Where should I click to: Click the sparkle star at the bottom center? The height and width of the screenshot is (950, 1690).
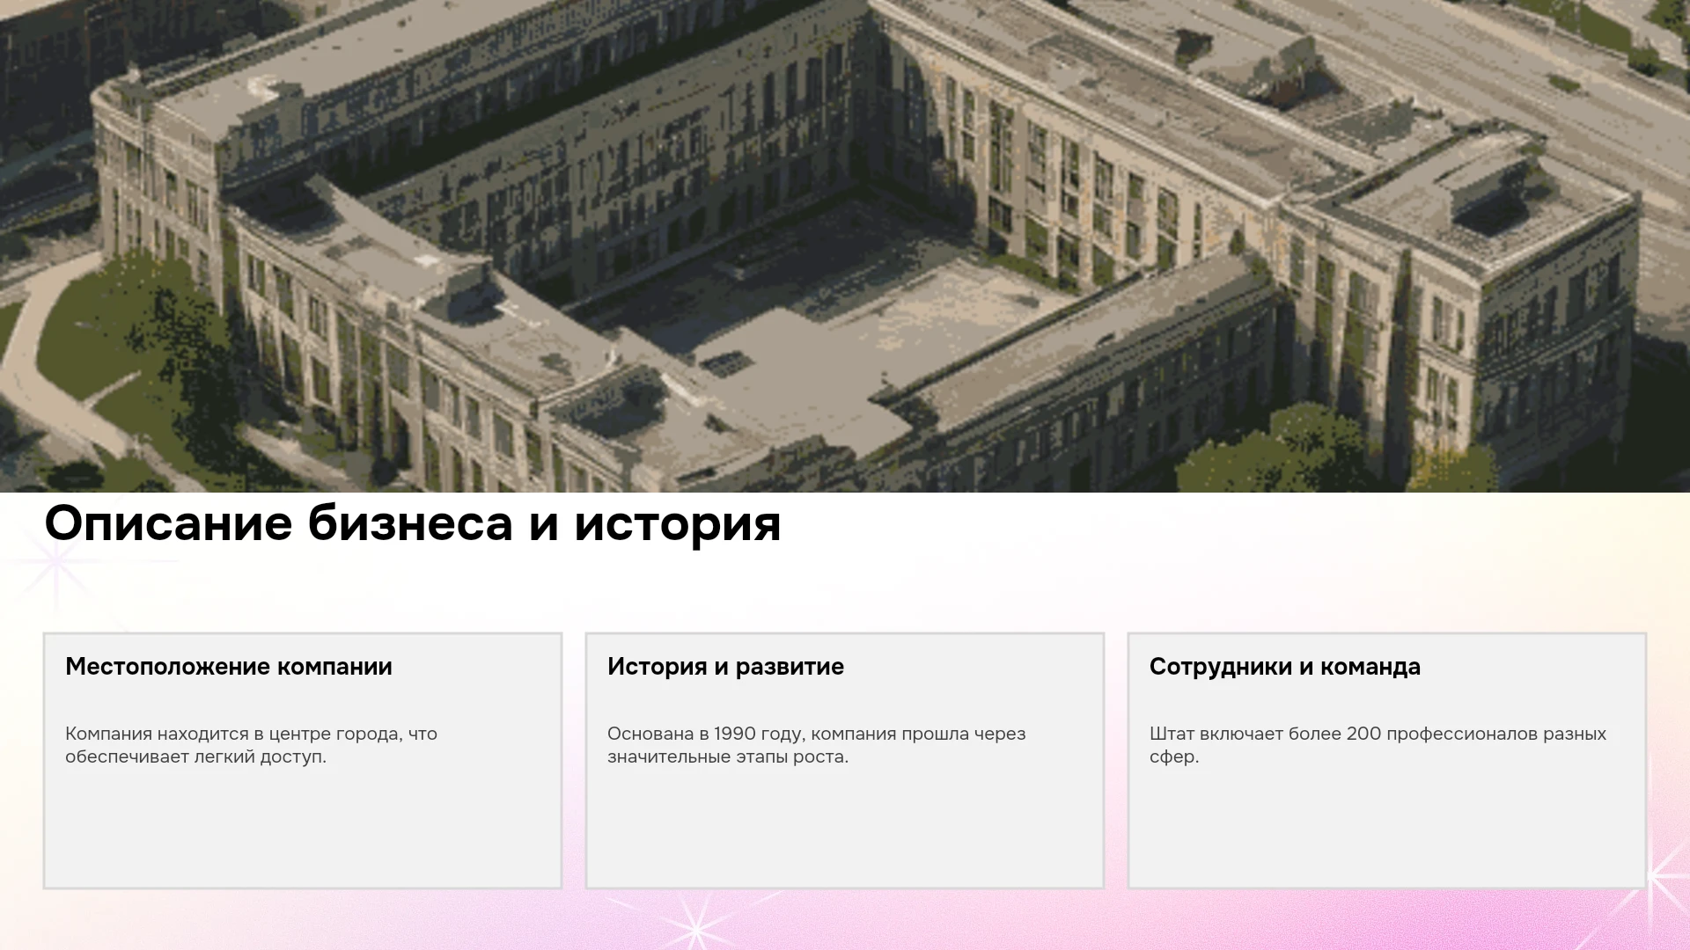[695, 928]
